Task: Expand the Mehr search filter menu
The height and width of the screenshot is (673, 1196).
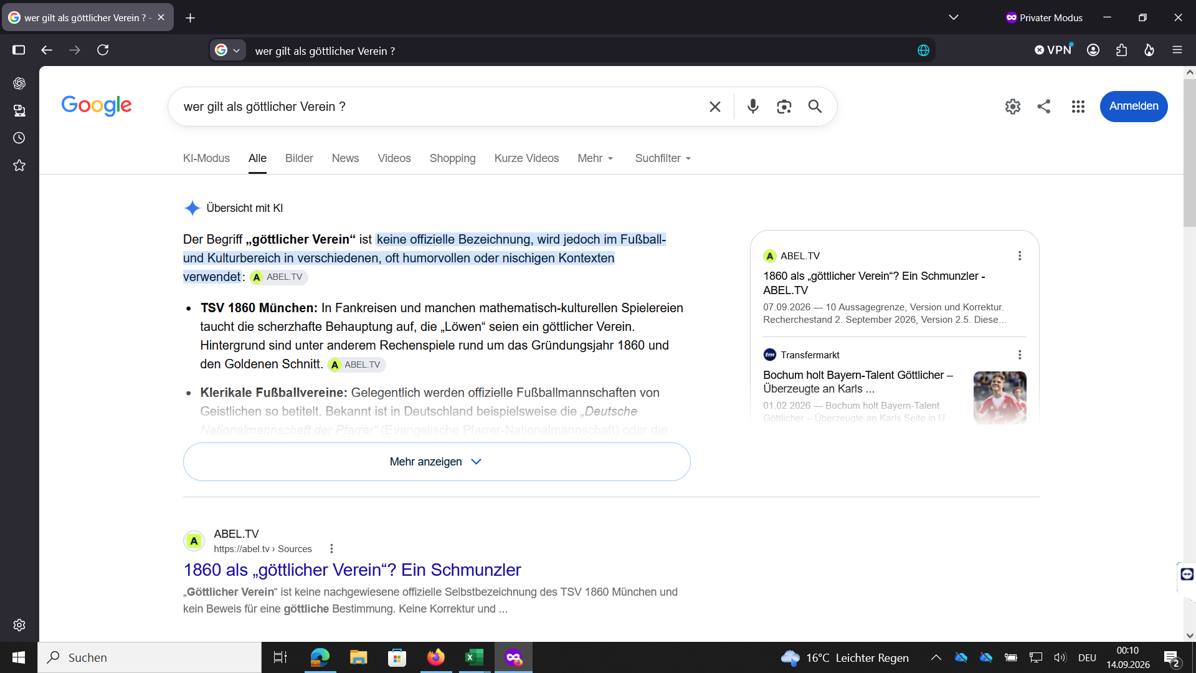Action: 596,158
